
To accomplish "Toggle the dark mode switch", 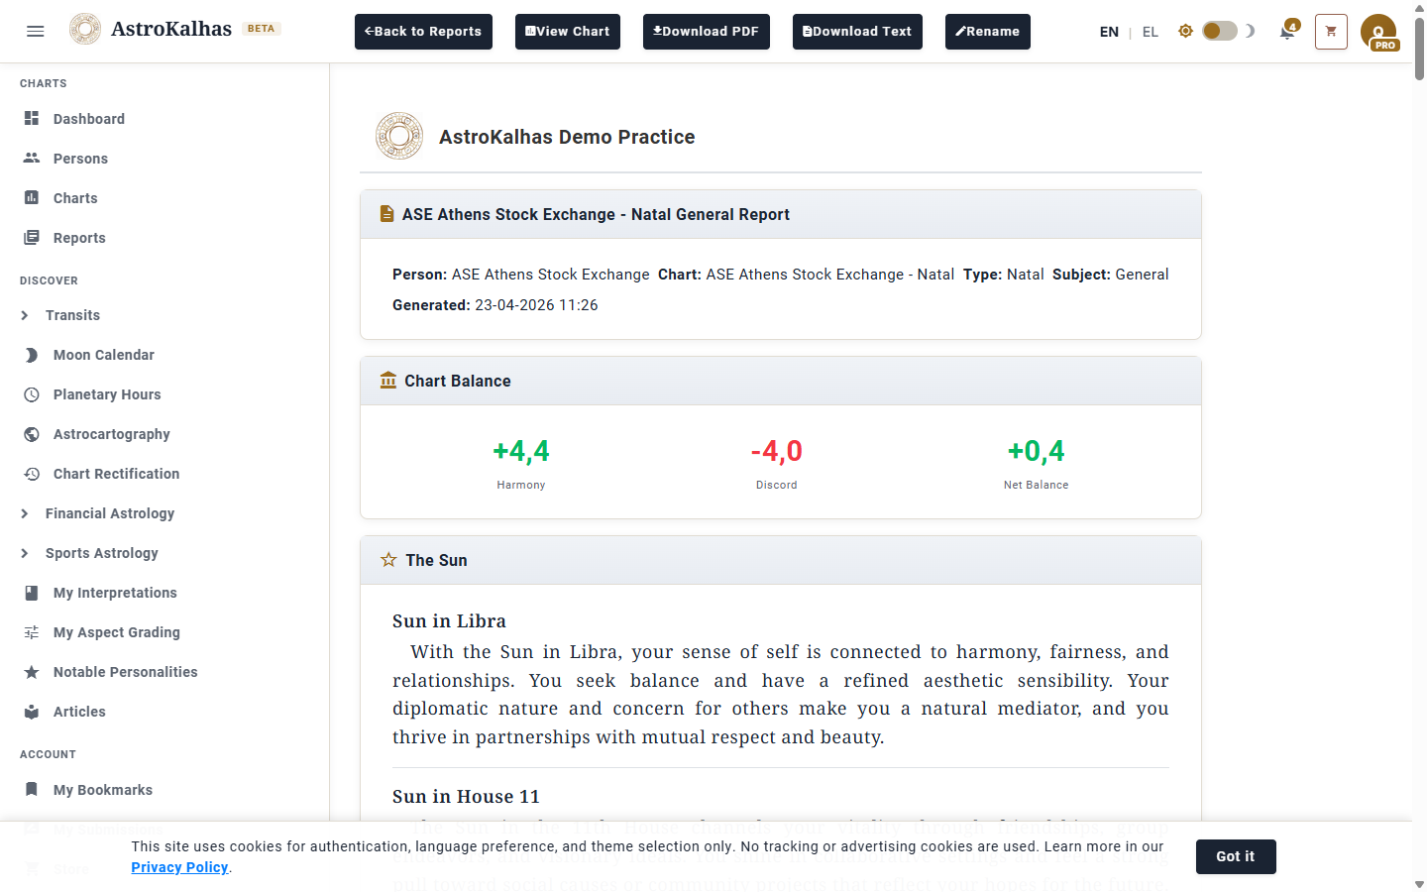I will [x=1219, y=31].
